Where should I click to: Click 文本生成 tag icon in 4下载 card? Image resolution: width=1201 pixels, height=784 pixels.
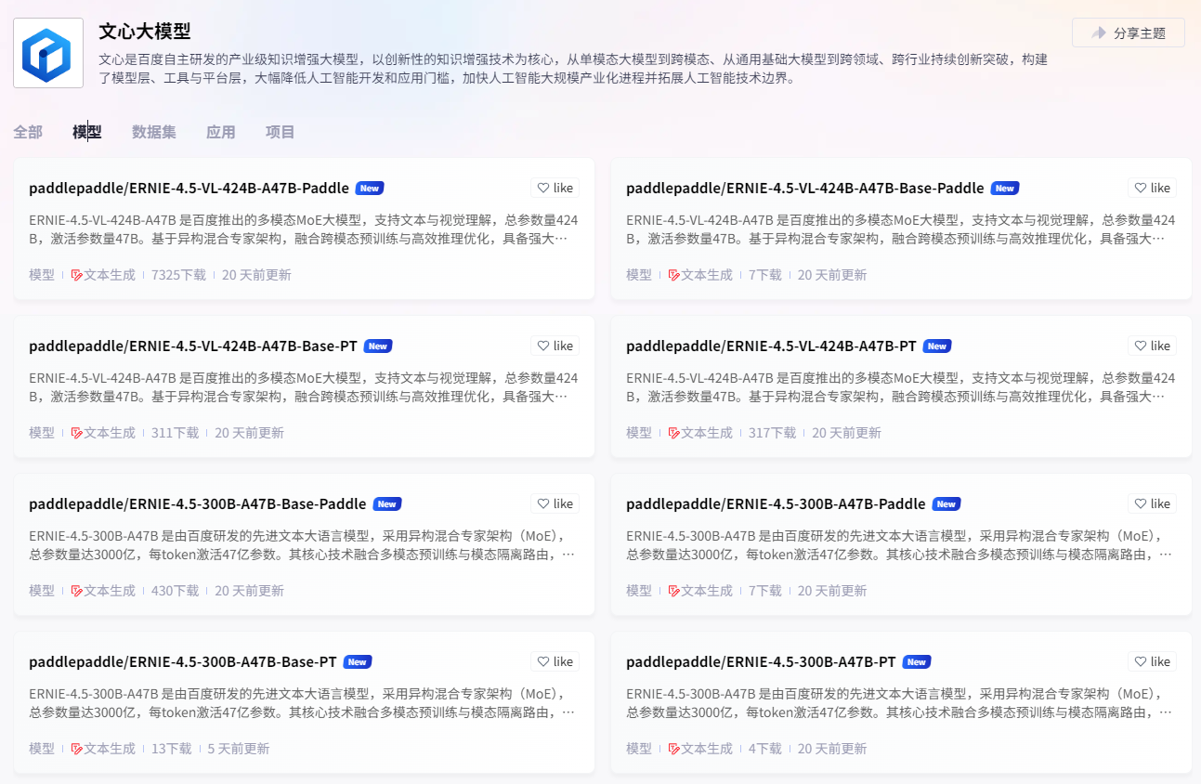point(674,750)
